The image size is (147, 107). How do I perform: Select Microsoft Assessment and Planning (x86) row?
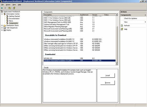79,29
